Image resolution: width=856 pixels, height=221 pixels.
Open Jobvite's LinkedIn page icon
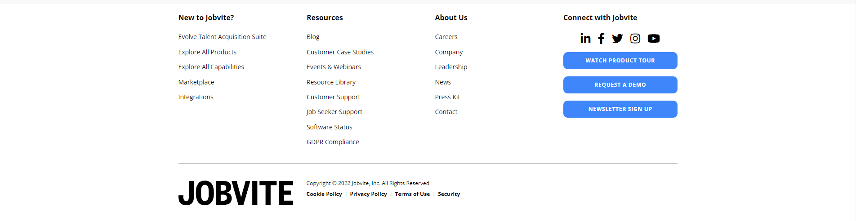coord(585,38)
